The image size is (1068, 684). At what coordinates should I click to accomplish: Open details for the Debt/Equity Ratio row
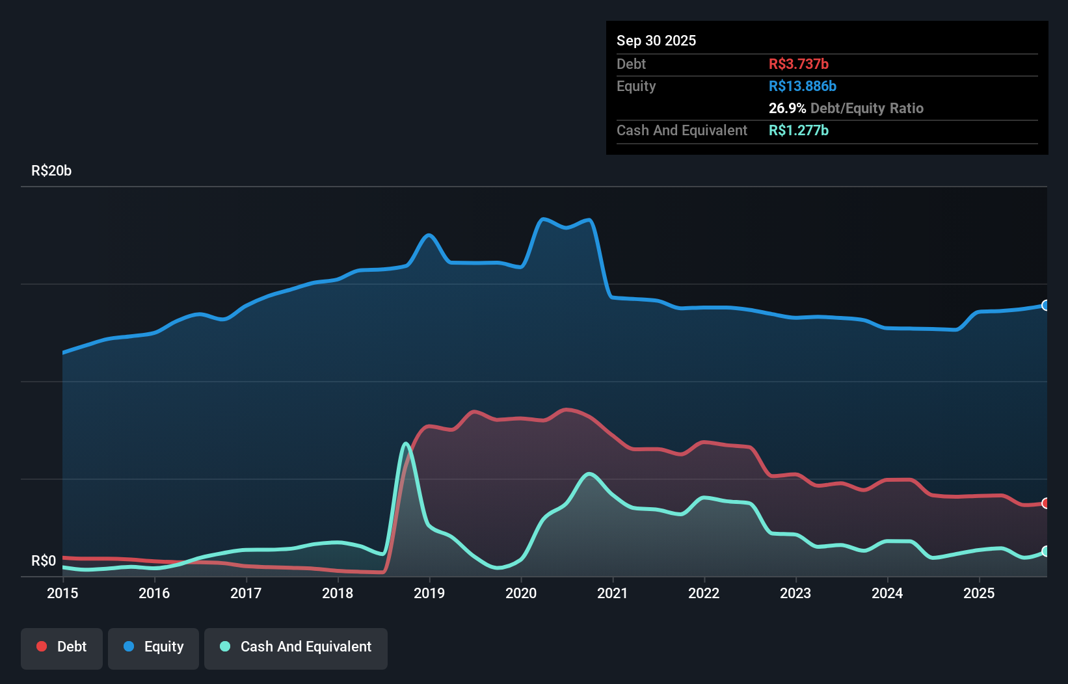tap(846, 108)
